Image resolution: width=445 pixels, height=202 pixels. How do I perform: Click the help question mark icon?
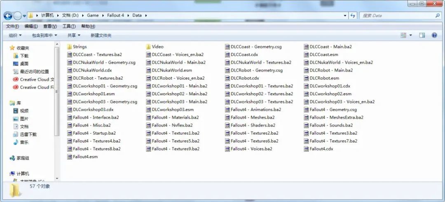[434, 35]
